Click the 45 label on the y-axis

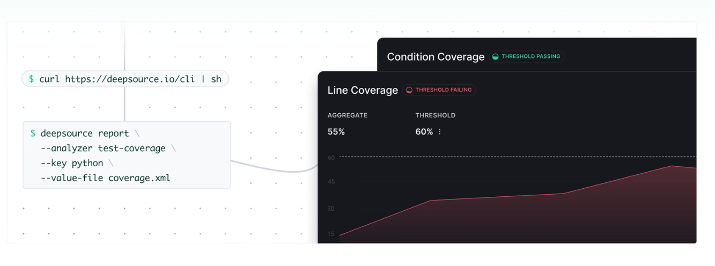tap(331, 182)
